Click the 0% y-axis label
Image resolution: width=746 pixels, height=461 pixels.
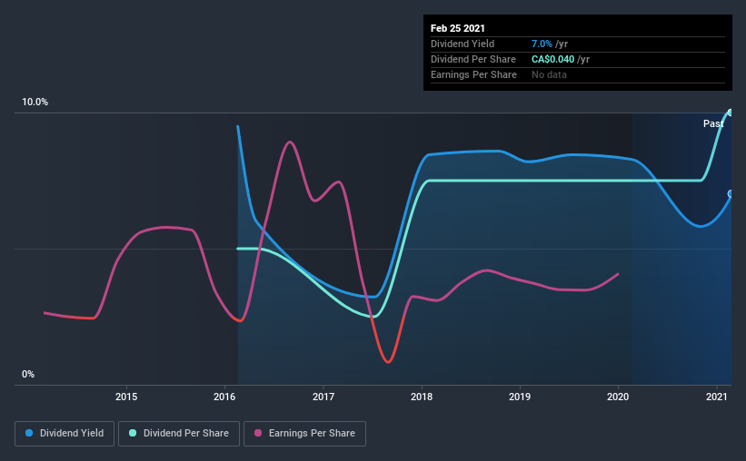(28, 374)
